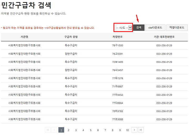Download the list via csv다운로드 button

point(155,28)
